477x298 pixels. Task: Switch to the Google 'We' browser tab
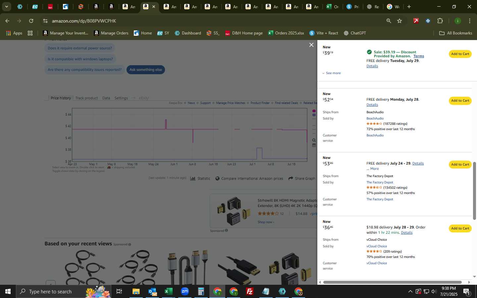point(393,7)
